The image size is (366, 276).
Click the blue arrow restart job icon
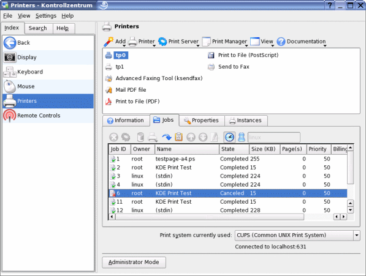click(x=167, y=137)
